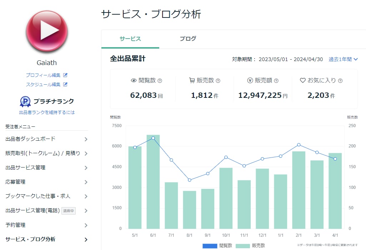Click the date range 2023/05/01 - 2024/04/30
Image resolution: width=366 pixels, height=250 pixels.
tap(291, 59)
